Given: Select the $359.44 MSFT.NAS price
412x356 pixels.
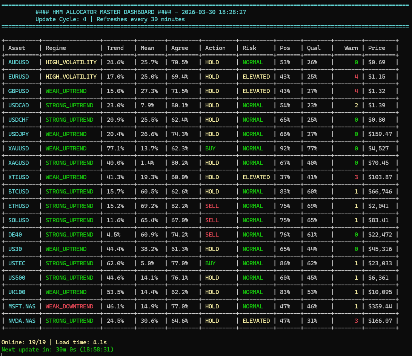Looking at the screenshot, I should (380, 306).
